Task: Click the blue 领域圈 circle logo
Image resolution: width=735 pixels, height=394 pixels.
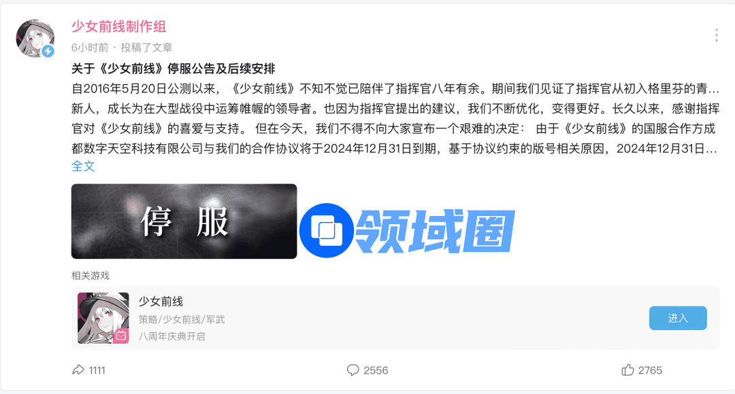Action: pyautogui.click(x=326, y=230)
